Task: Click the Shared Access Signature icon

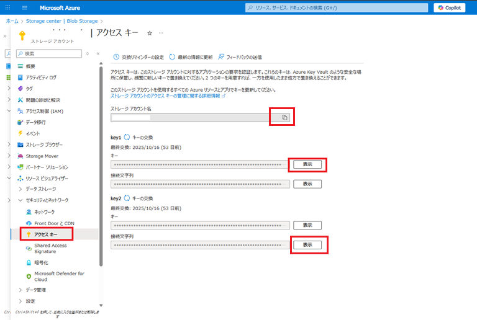Action: click(x=29, y=248)
